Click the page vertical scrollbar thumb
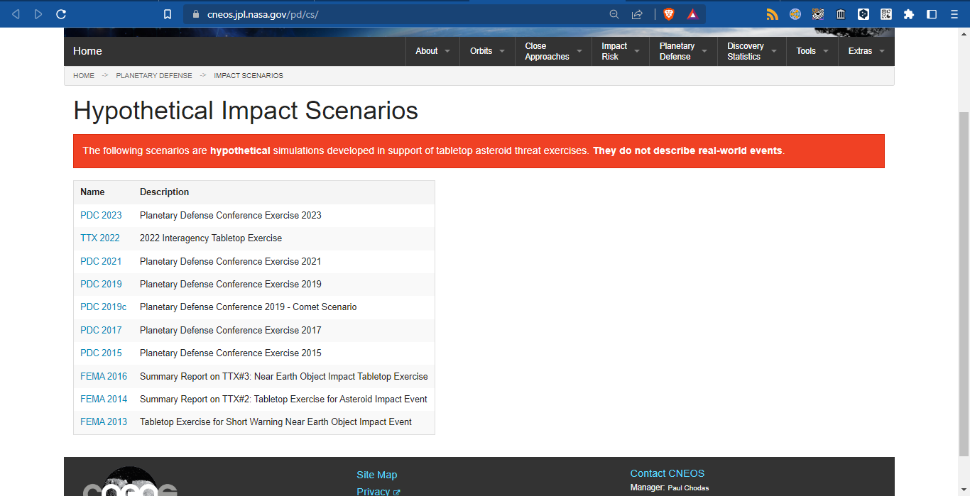The image size is (970, 496). tap(964, 284)
